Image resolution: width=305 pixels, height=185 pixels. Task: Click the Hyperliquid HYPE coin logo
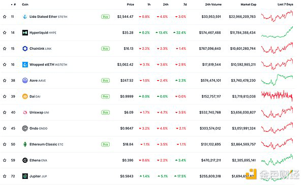point(25,32)
